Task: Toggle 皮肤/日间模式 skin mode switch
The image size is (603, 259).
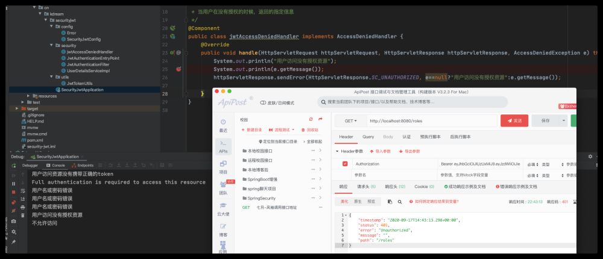Action: point(263,103)
